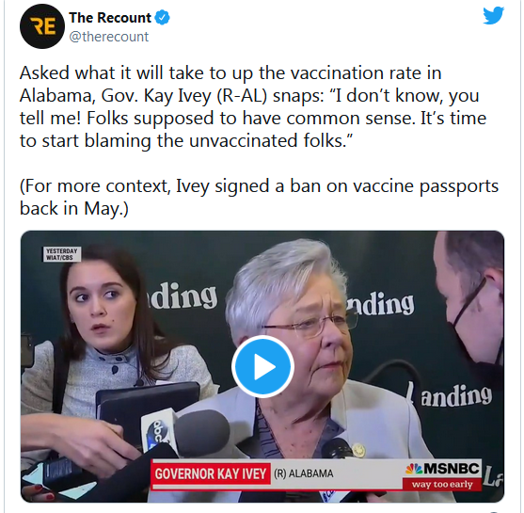Image resolution: width=524 pixels, height=513 pixels.
Task: Click the MSNBC logo in the video
Action: coord(442,469)
